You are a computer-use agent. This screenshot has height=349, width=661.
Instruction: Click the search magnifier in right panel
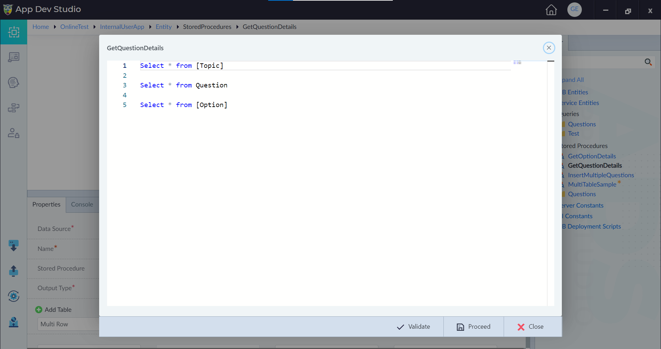pyautogui.click(x=648, y=62)
